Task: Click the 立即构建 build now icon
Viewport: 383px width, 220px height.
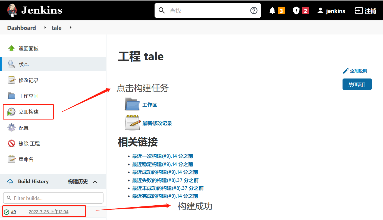Action: coord(11,112)
